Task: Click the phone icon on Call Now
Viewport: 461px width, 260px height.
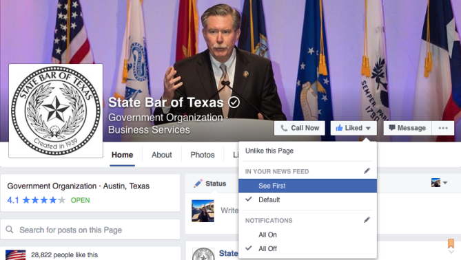Action: 284,128
